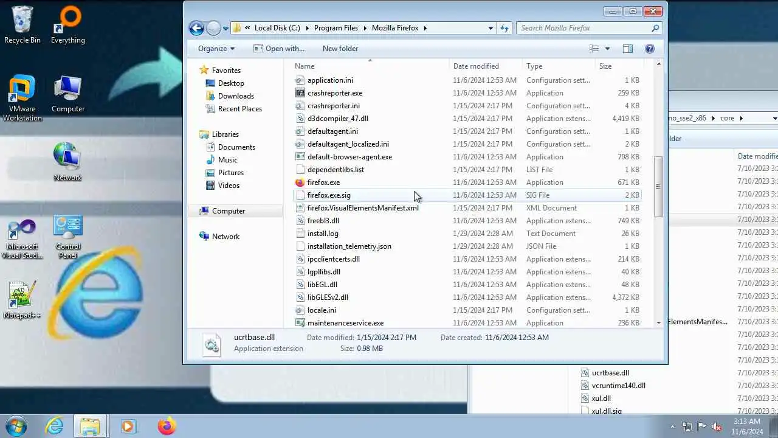Expand subfolders after Mozilla Firefox breadcrumb

[x=425, y=28]
